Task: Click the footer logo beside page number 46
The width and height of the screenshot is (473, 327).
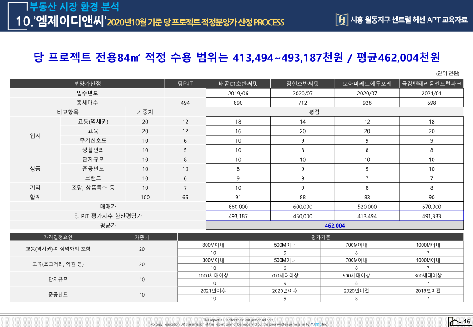Action: (453, 321)
